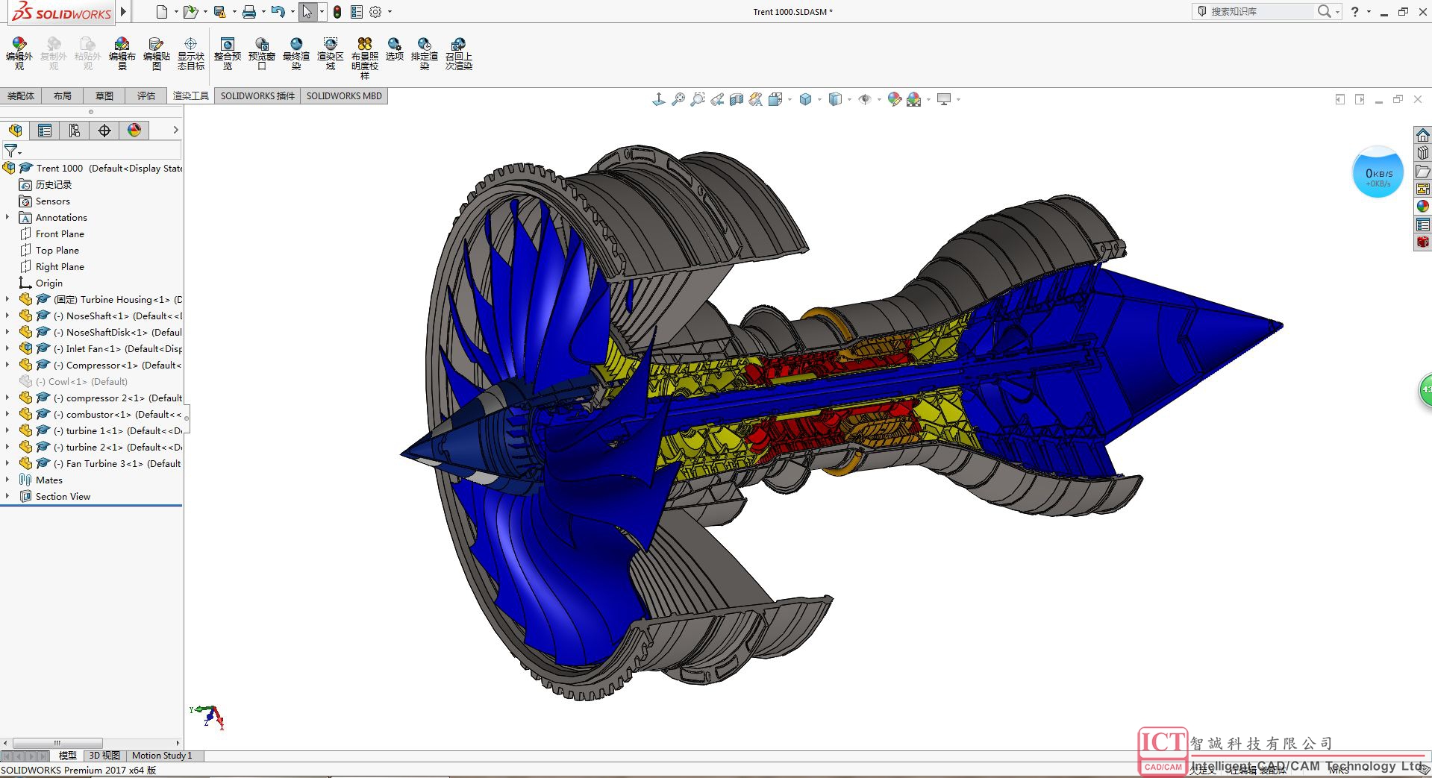Screen dimensions: 1432x778
Task: Select Render Region (渲染区域) tool
Action: [x=331, y=54]
